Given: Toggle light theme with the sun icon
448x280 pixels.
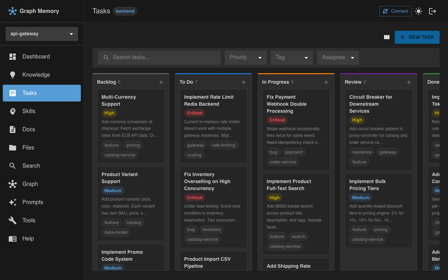Looking at the screenshot, I should [419, 11].
